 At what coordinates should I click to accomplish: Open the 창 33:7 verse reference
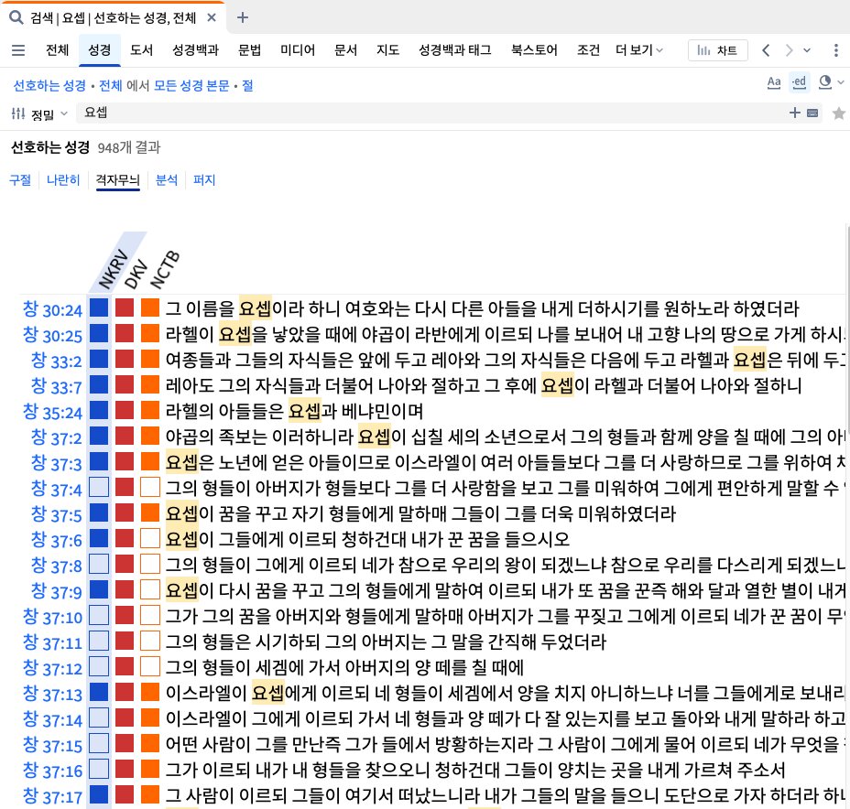point(57,386)
